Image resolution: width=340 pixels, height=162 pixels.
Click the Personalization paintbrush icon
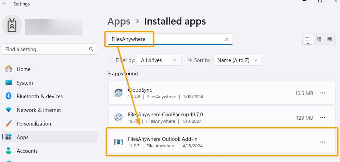coord(9,123)
